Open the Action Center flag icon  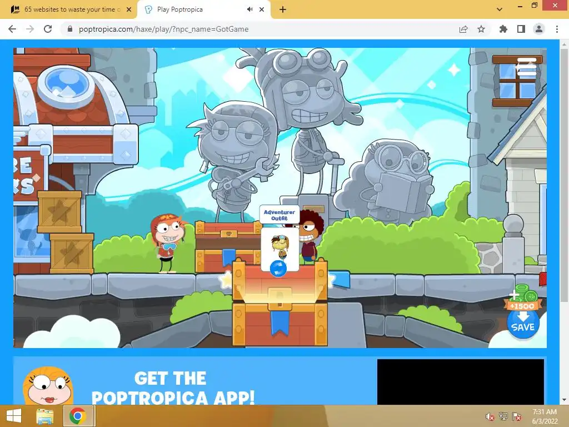(x=517, y=416)
